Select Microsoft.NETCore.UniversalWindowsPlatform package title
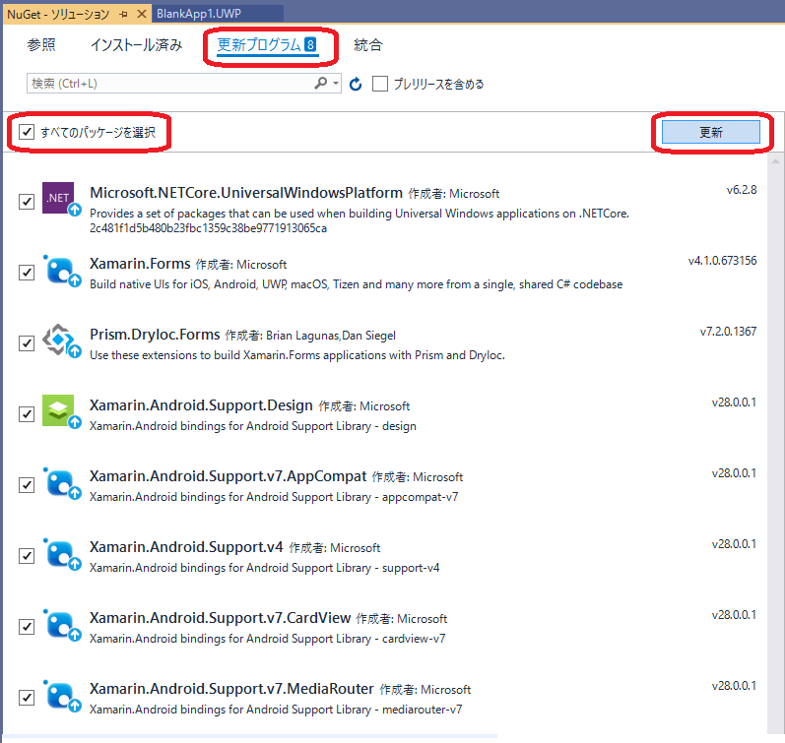This screenshot has width=785, height=743. (x=246, y=193)
